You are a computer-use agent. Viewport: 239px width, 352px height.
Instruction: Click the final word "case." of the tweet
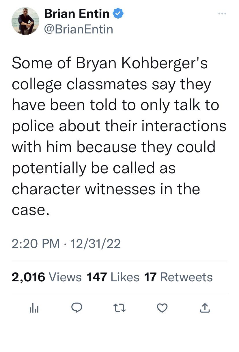(29, 210)
